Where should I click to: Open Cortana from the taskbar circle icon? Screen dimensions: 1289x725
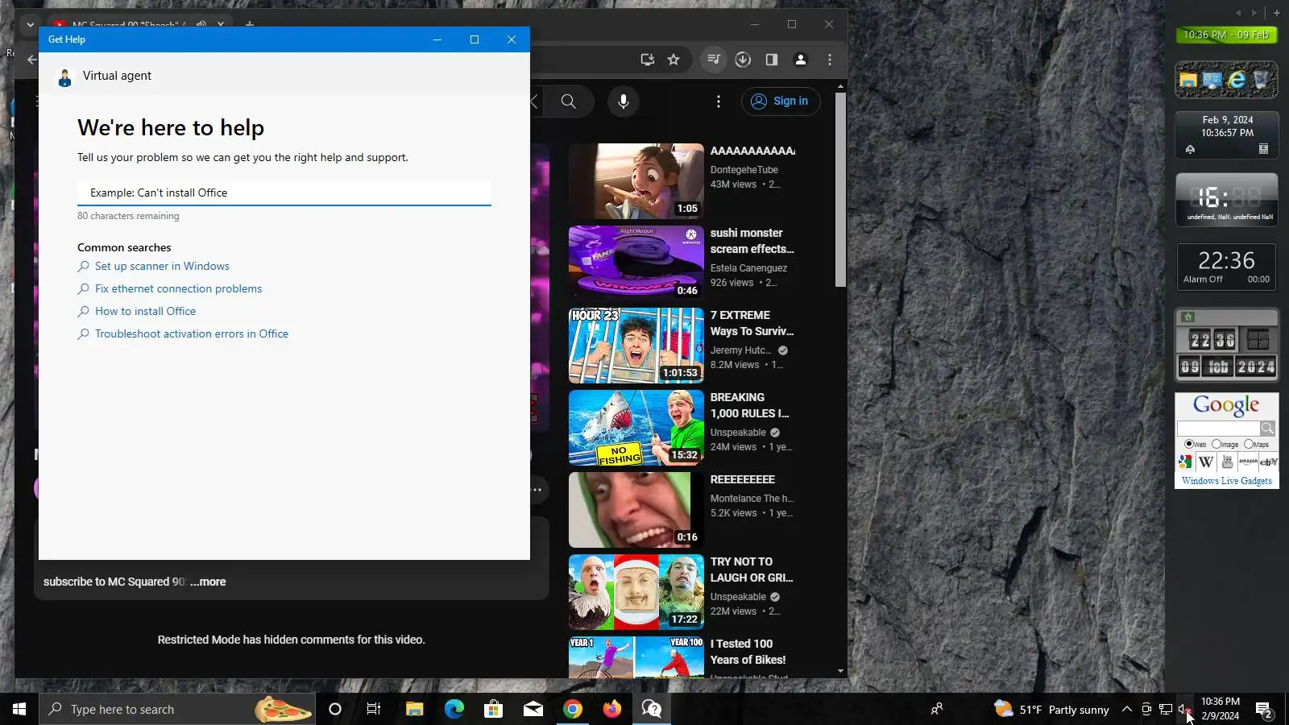(x=335, y=709)
